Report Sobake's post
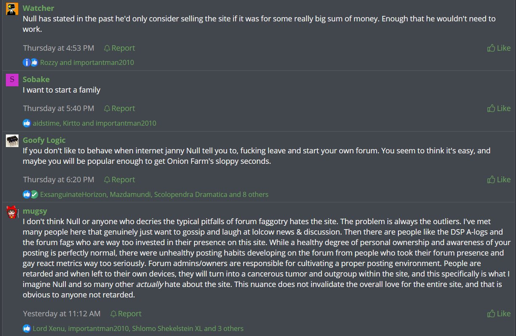The height and width of the screenshot is (336, 516). tap(119, 109)
